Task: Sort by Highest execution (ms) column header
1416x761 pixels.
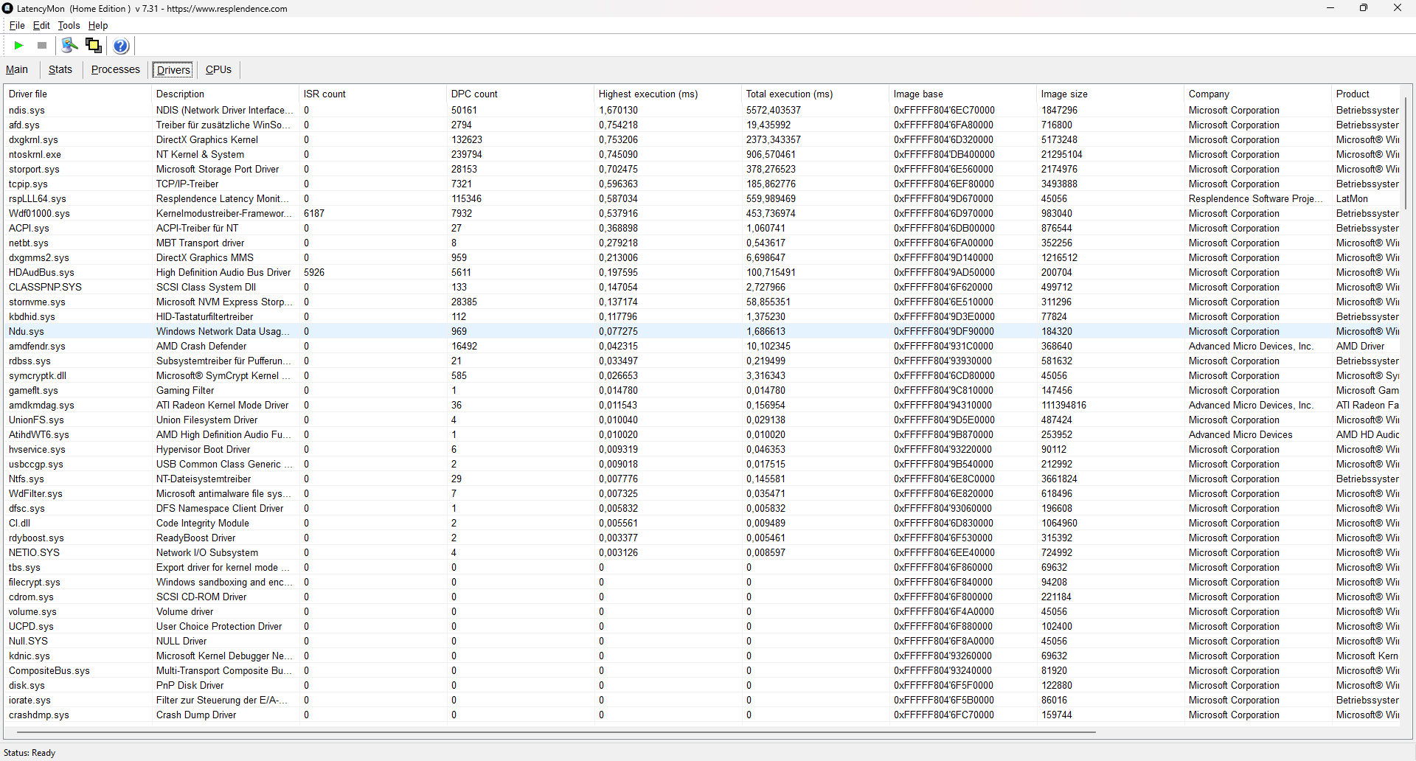Action: (x=668, y=94)
